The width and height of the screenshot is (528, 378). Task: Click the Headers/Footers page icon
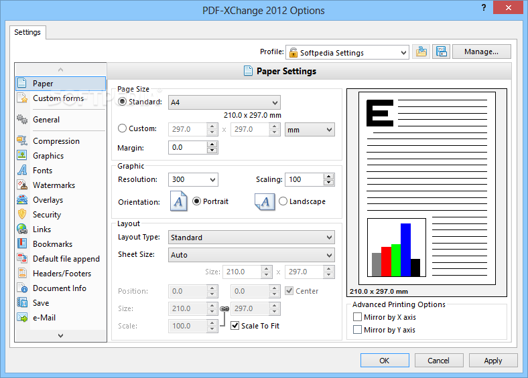[22, 273]
